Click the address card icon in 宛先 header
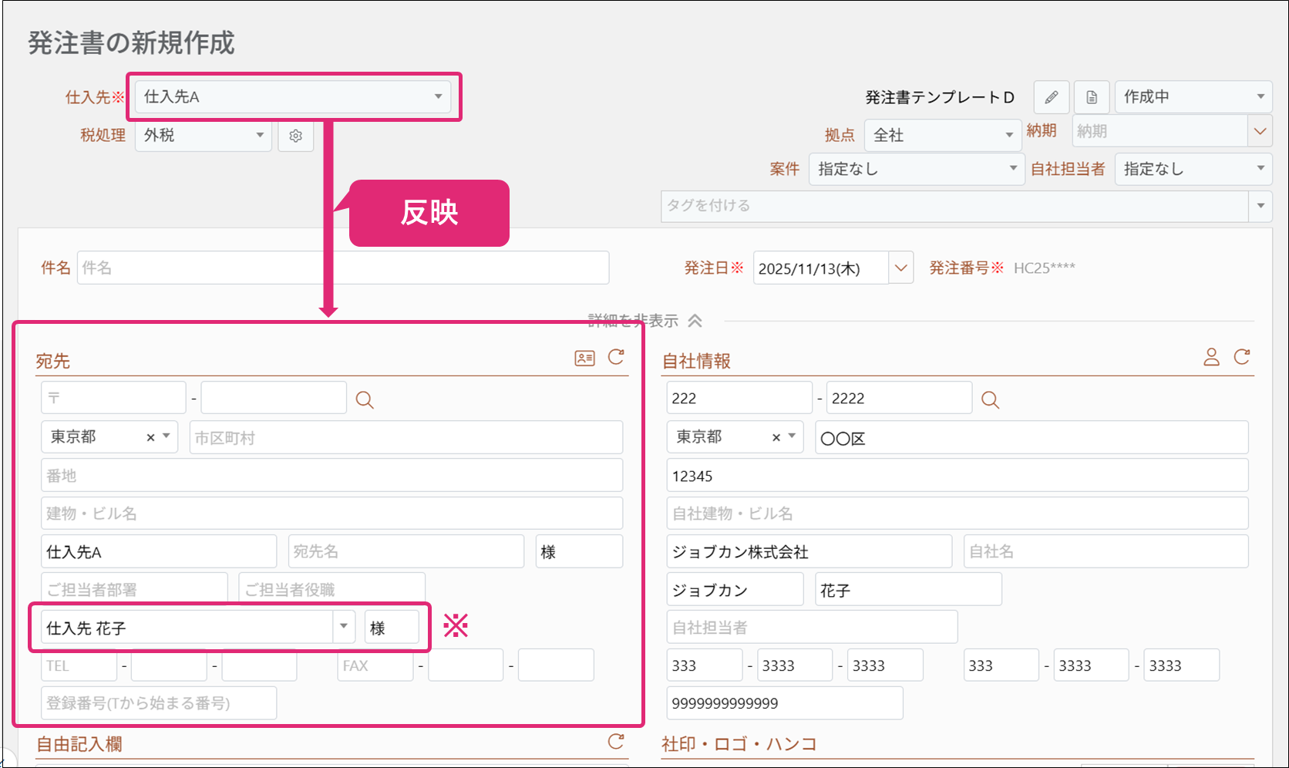 584,358
